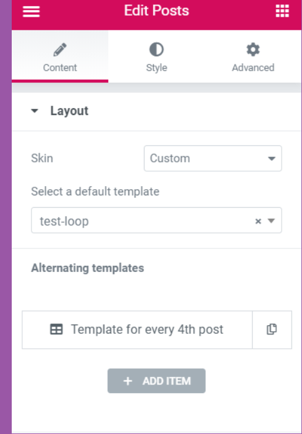The image size is (302, 434).
Task: Click the pencil Content icon
Action: (x=60, y=49)
